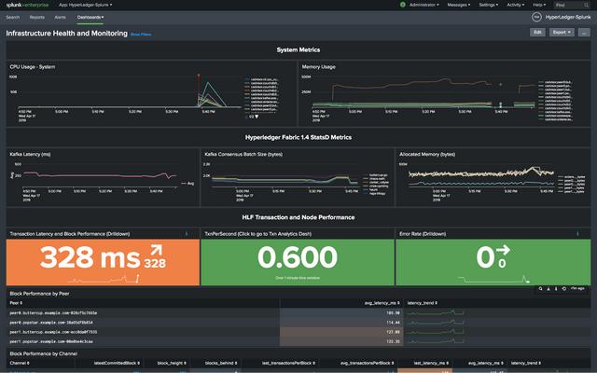
Task: Click peer0.popstar.example.com row
Action: (298, 323)
